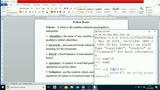Click the English (India) language indicator

[x=27, y=83]
